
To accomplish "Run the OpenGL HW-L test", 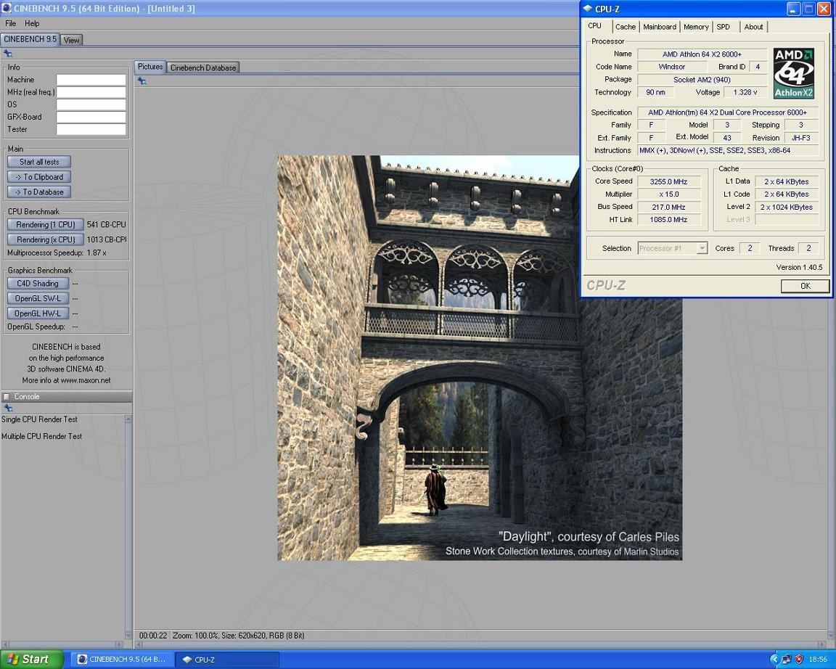I will (38, 313).
